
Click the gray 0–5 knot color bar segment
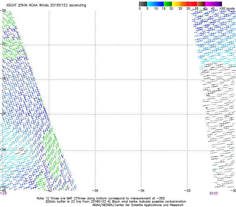click(143, 4)
